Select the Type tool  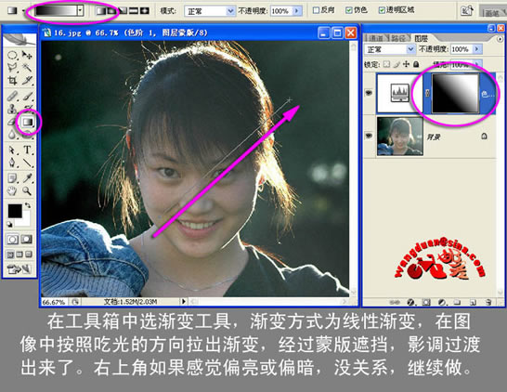point(28,150)
